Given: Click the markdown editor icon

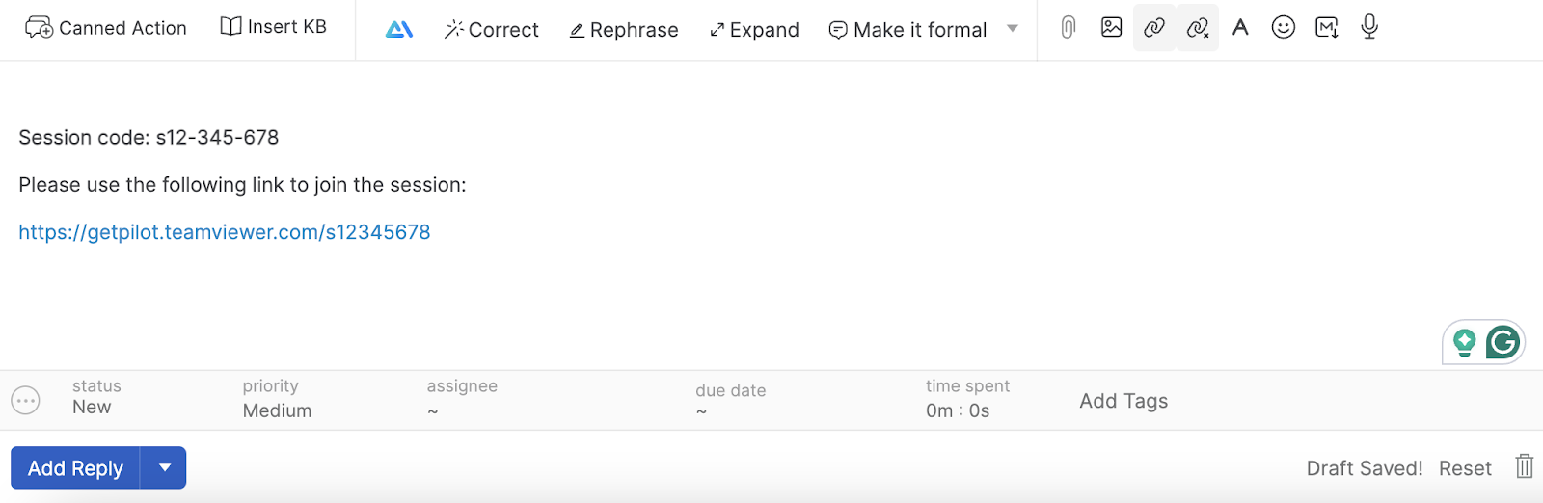Looking at the screenshot, I should click(x=1326, y=27).
